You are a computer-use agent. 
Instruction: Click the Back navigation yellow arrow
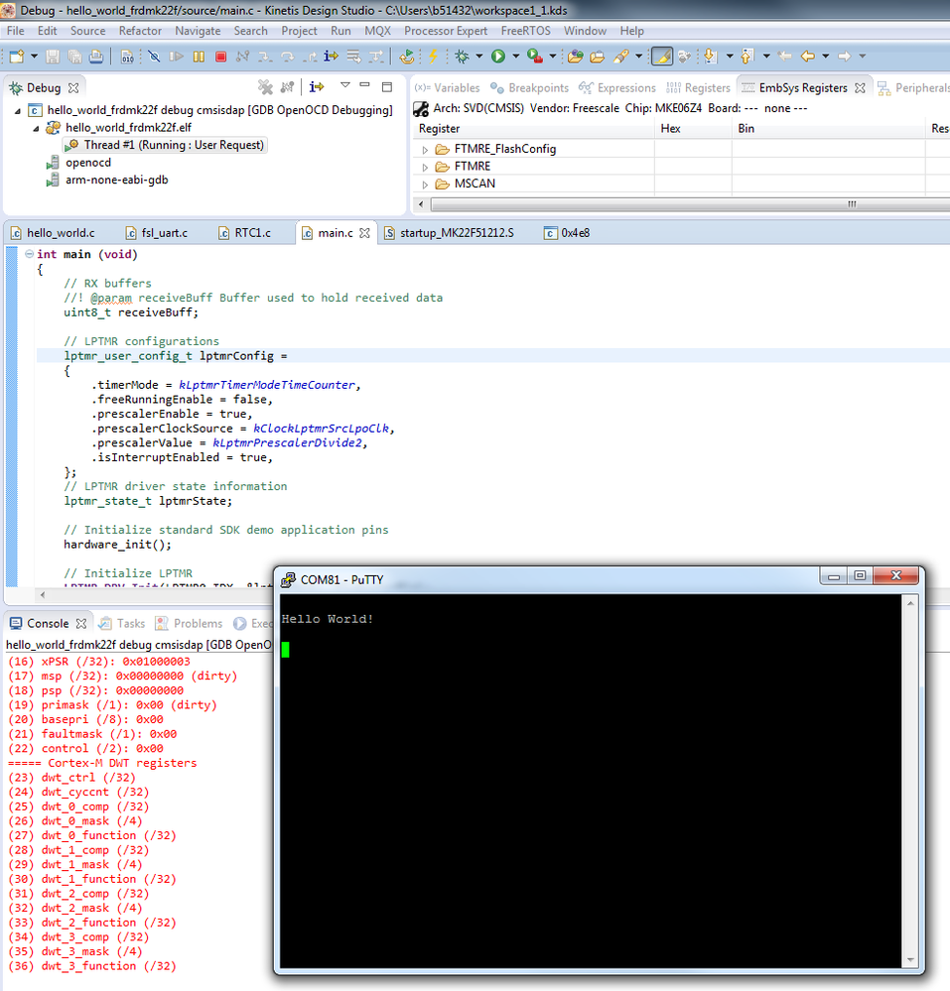(808, 57)
